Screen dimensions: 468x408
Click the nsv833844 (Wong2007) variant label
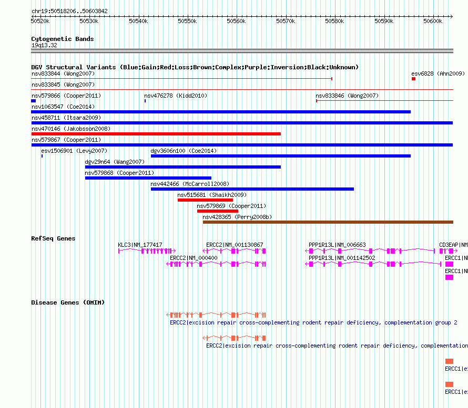point(63,74)
